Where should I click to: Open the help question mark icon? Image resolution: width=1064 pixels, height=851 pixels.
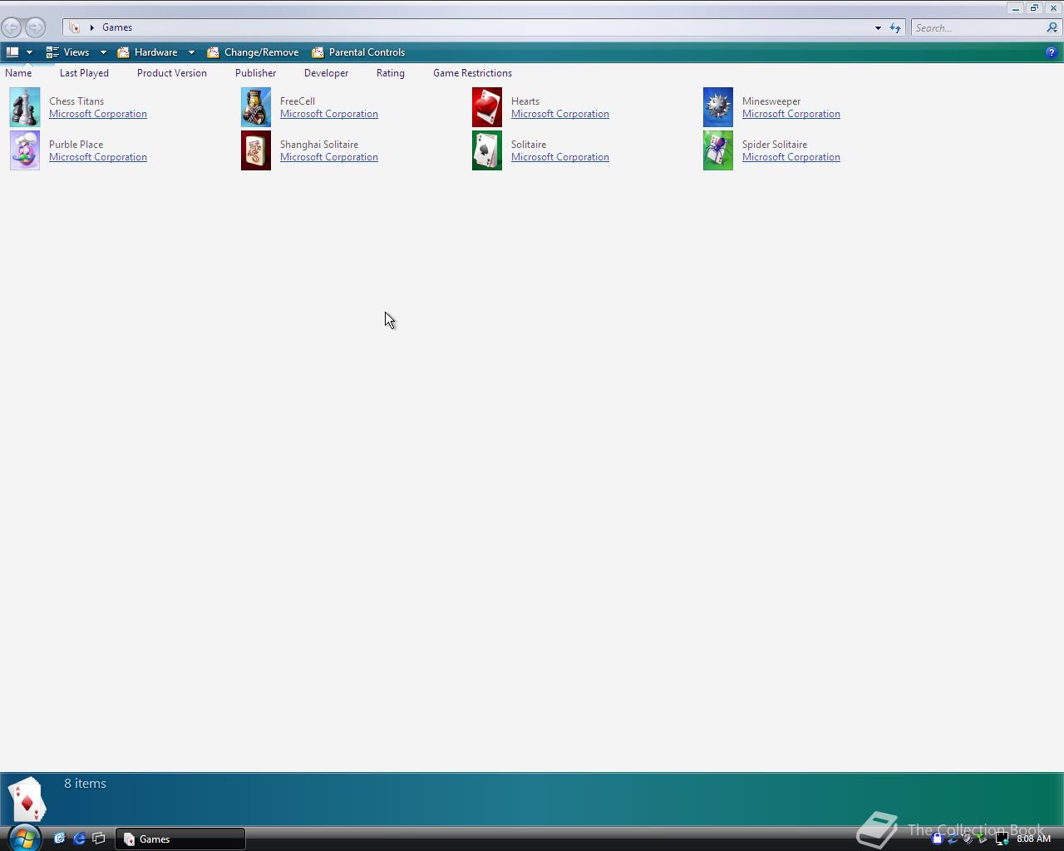(x=1051, y=52)
